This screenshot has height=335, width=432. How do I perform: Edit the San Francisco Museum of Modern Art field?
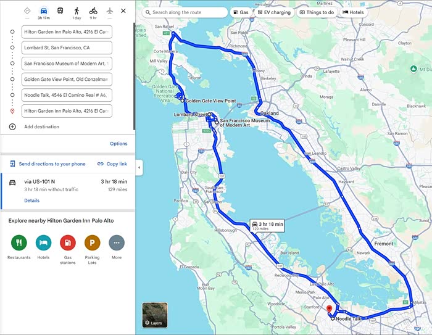click(67, 64)
